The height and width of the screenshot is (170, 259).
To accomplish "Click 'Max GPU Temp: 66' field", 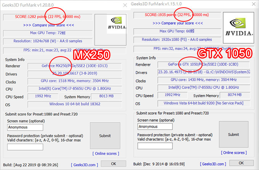I will coord(177,31).
